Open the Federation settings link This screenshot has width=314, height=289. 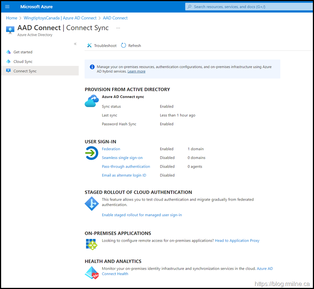111,149
